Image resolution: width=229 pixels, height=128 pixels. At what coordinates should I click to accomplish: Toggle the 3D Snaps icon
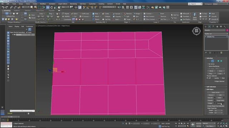[84, 7]
